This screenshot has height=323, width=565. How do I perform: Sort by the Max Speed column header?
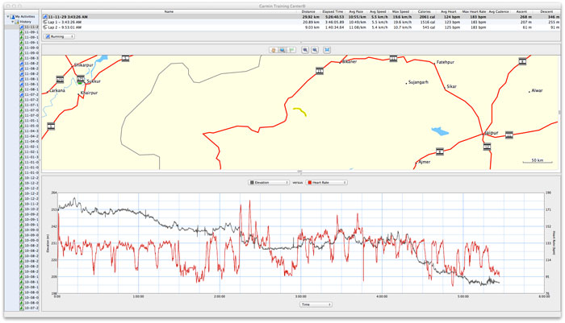tap(400, 12)
